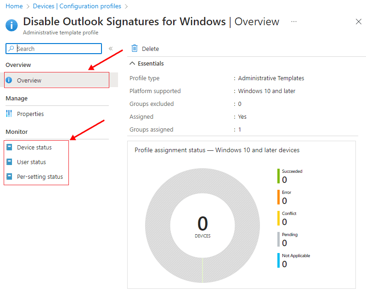Viewport: 366px width, 303px height.
Task: Click the orange Error status swatch
Action: [279, 197]
